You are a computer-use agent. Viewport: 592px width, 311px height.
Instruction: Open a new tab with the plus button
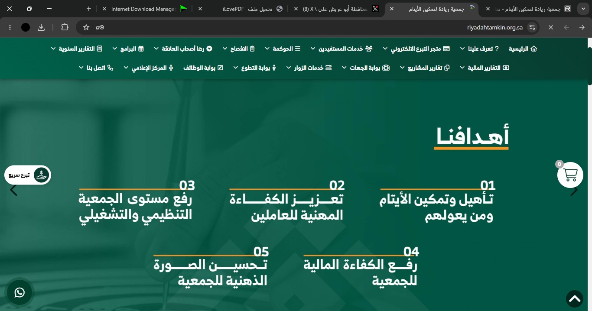pos(89,9)
